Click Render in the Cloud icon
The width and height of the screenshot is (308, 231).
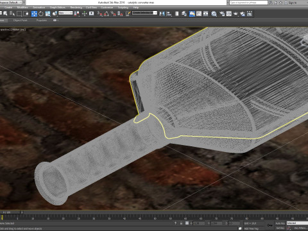click(243, 14)
